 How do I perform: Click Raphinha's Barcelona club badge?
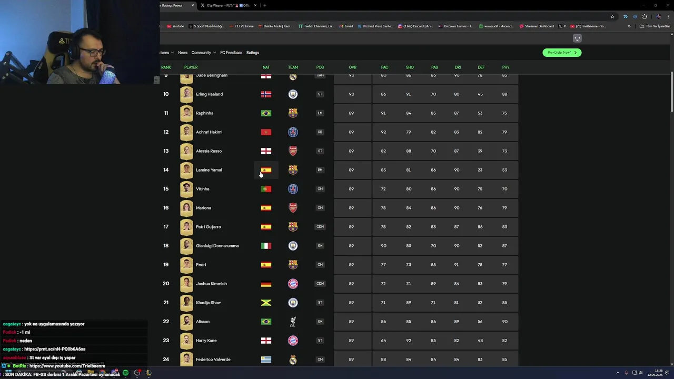[x=293, y=113]
